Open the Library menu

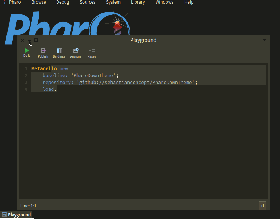pyautogui.click(x=138, y=2)
